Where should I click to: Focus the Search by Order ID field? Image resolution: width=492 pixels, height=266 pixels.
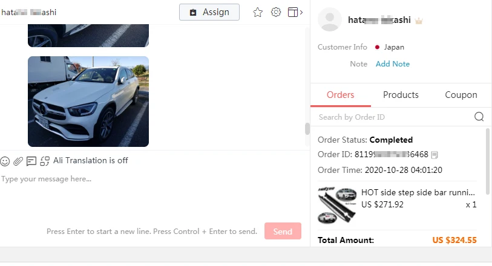pyautogui.click(x=394, y=117)
